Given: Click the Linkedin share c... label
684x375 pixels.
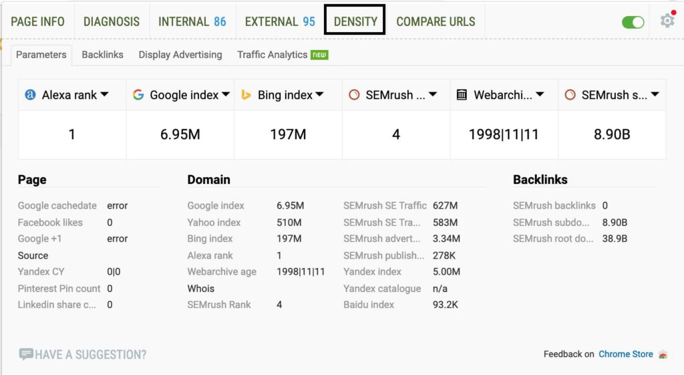Looking at the screenshot, I should [57, 305].
